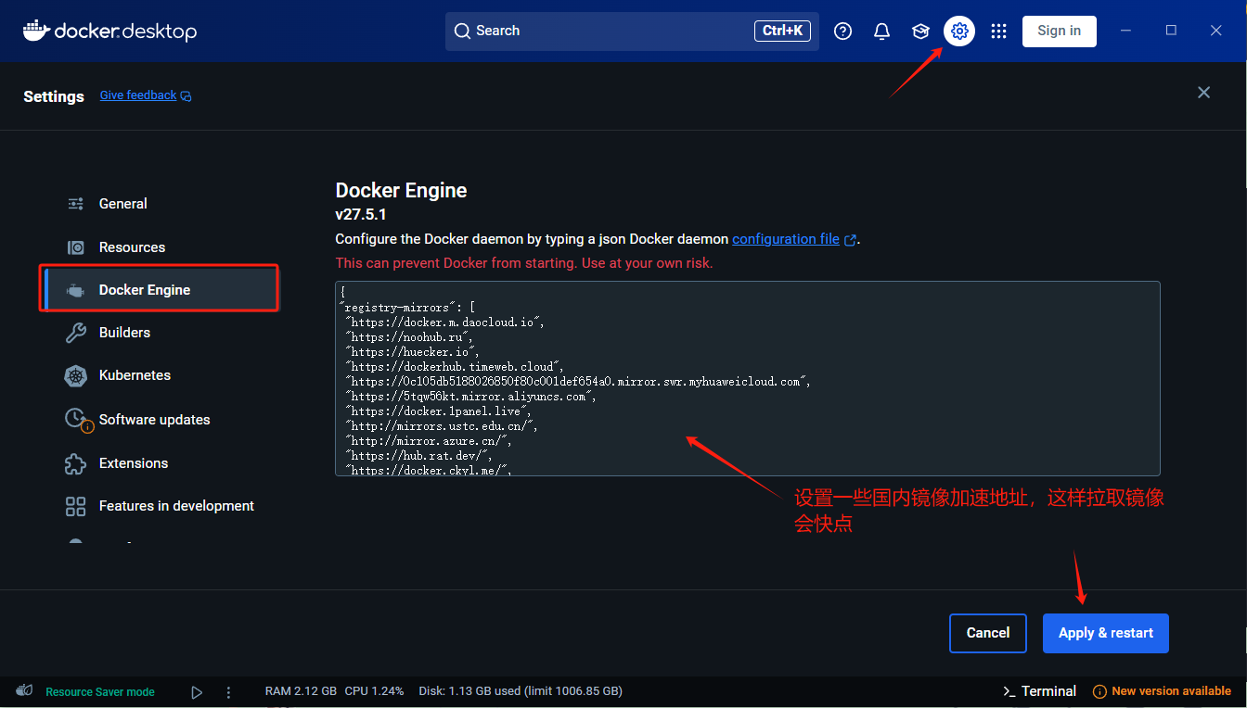The image size is (1247, 708).
Task: Switch to the General settings section
Action: point(122,203)
